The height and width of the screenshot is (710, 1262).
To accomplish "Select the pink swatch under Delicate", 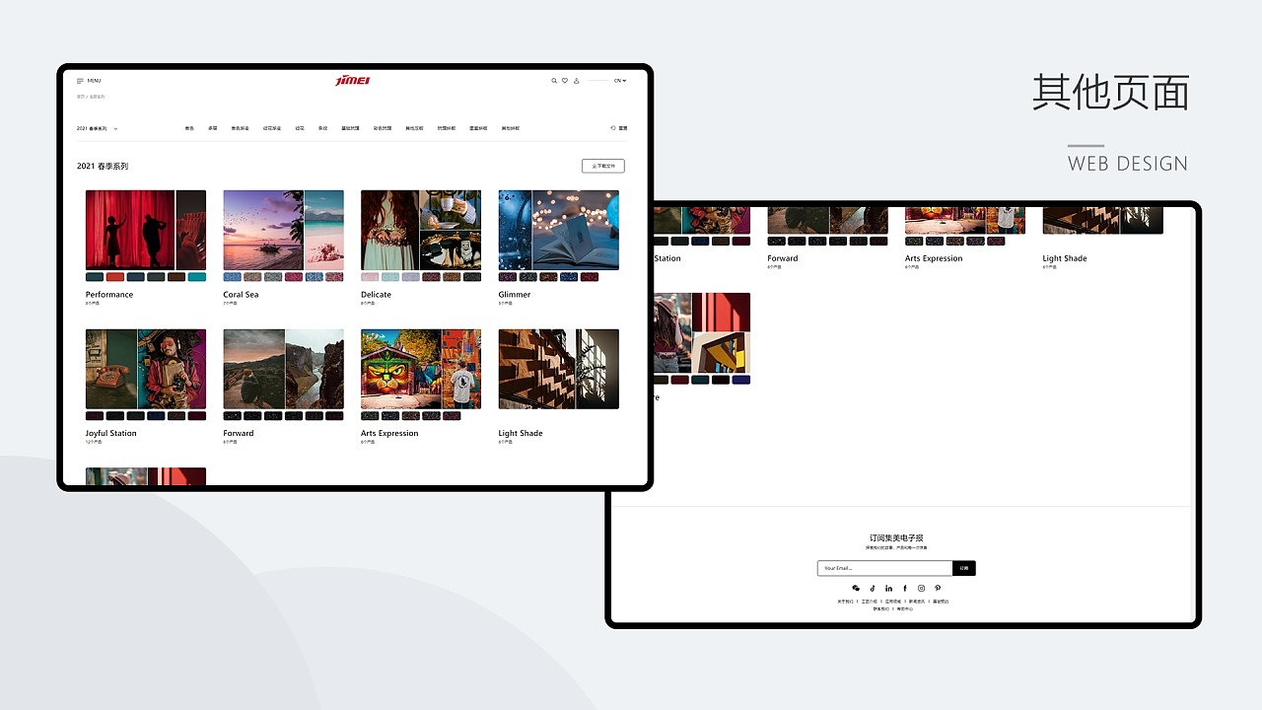I will pyautogui.click(x=370, y=277).
